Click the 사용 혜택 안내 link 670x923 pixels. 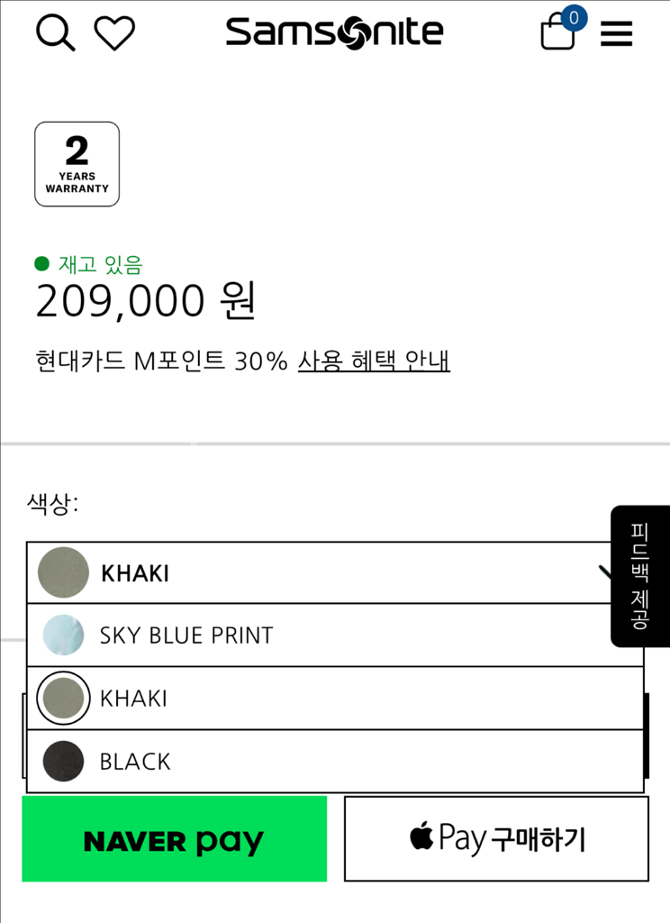pos(374,361)
